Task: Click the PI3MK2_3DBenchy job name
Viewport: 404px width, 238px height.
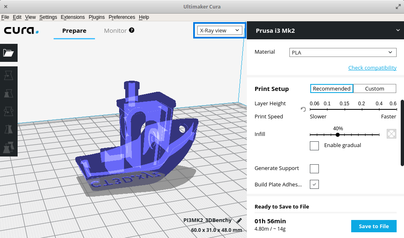Action: pyautogui.click(x=208, y=220)
